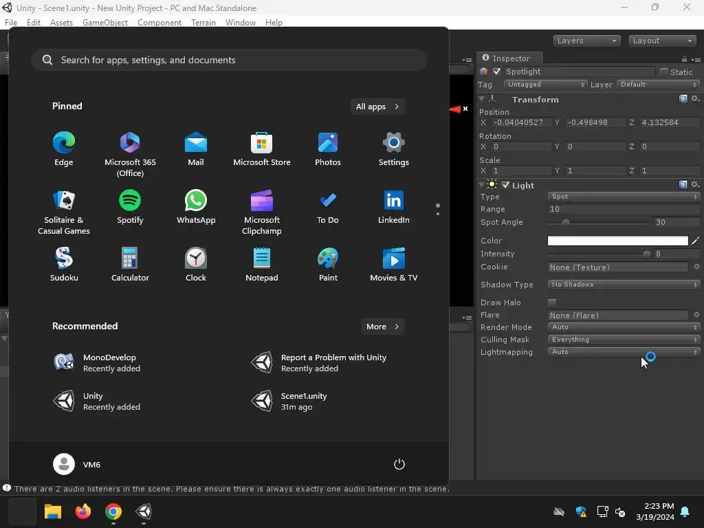This screenshot has height=528, width=704.
Task: Open the Calculator app
Action: point(130,265)
